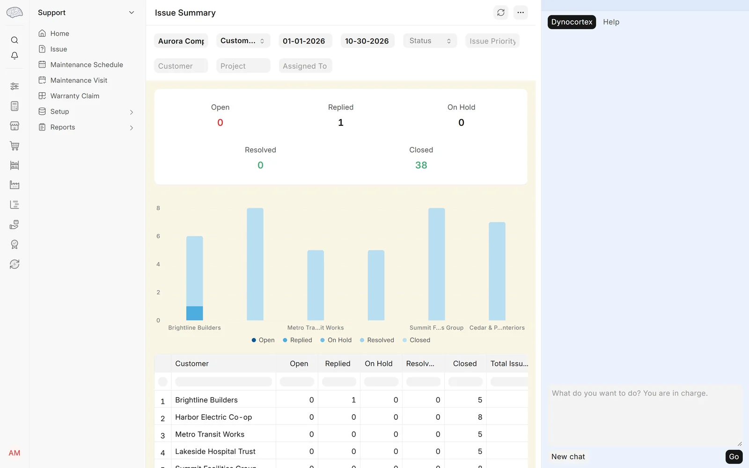Viewport: 749px width, 468px height.
Task: Select the Dynocortex tab
Action: coord(572,22)
